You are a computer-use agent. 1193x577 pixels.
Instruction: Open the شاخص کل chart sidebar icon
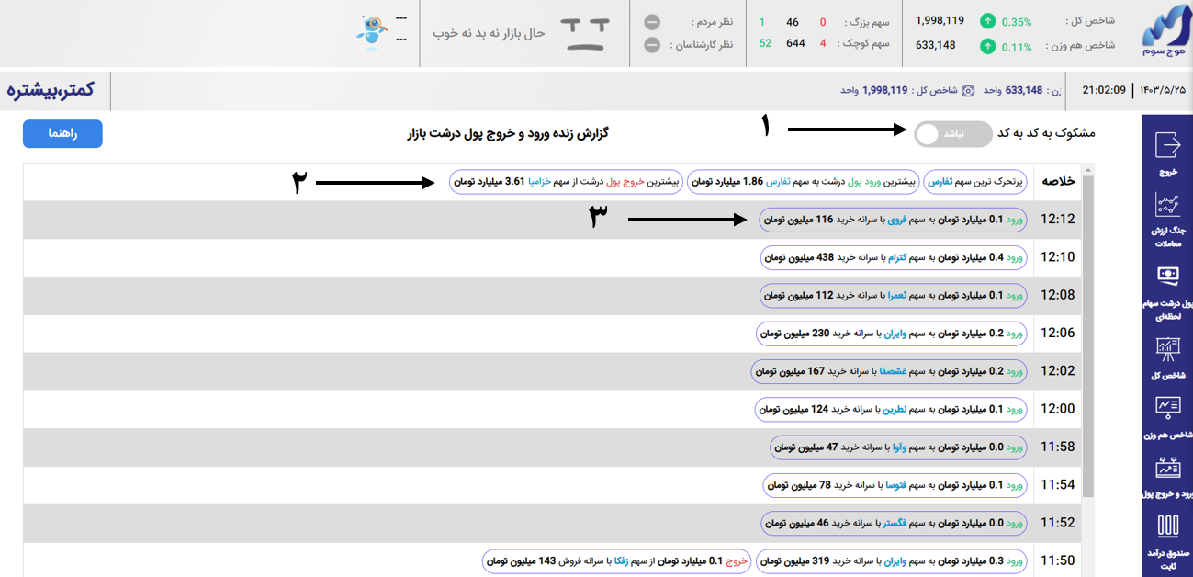pyautogui.click(x=1167, y=350)
